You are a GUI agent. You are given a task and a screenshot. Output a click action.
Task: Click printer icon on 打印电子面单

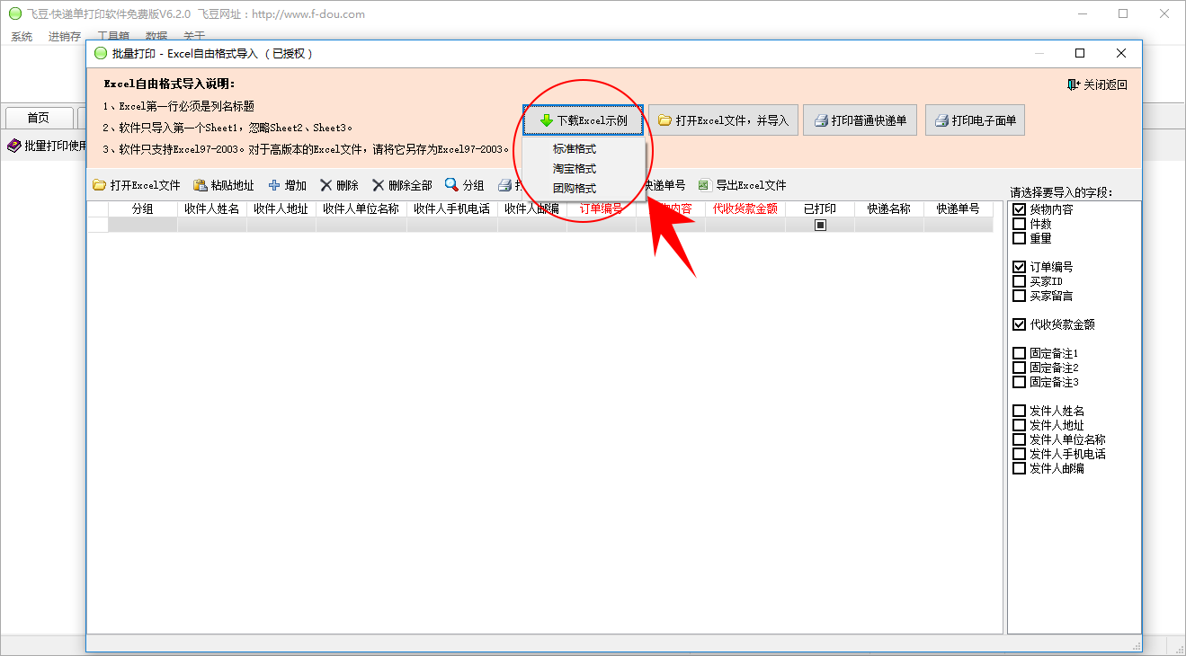tap(942, 120)
